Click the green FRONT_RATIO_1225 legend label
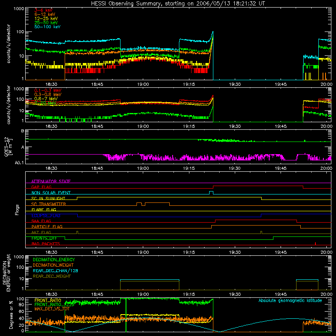This screenshot has height=336, width=336. 54,305
